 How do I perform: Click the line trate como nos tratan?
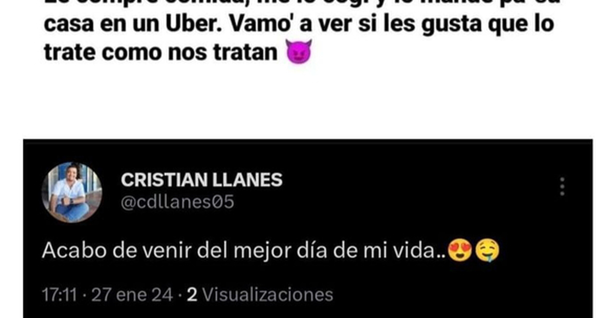tap(161, 52)
